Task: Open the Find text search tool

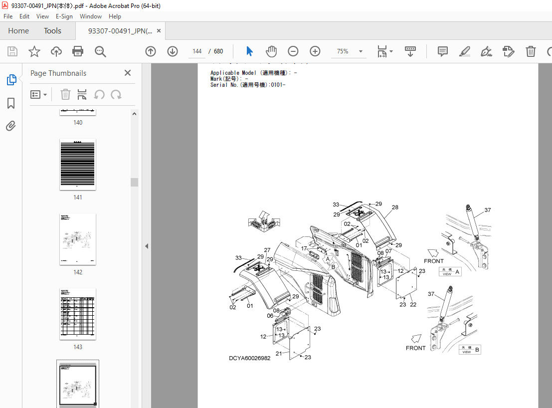Action: [x=100, y=51]
